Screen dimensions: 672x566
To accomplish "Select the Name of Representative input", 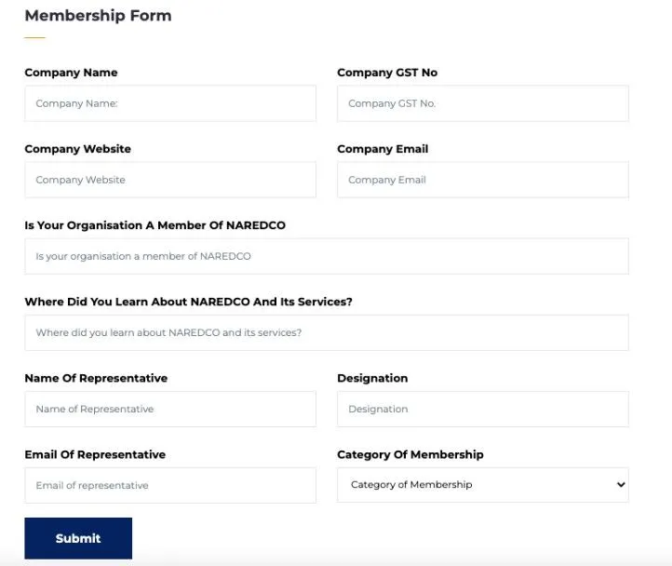I will click(x=170, y=409).
